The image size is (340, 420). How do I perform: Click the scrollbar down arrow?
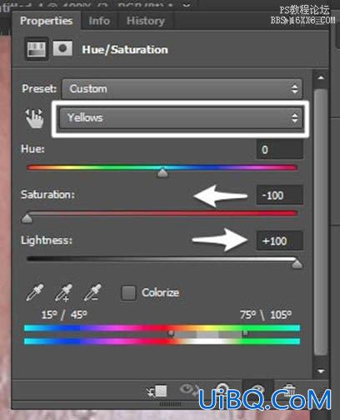coord(321,371)
